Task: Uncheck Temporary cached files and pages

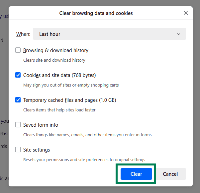Action: click(x=18, y=100)
